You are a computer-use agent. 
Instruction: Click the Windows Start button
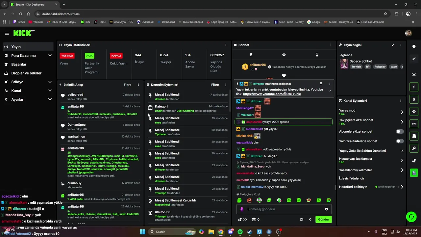click(142, 232)
